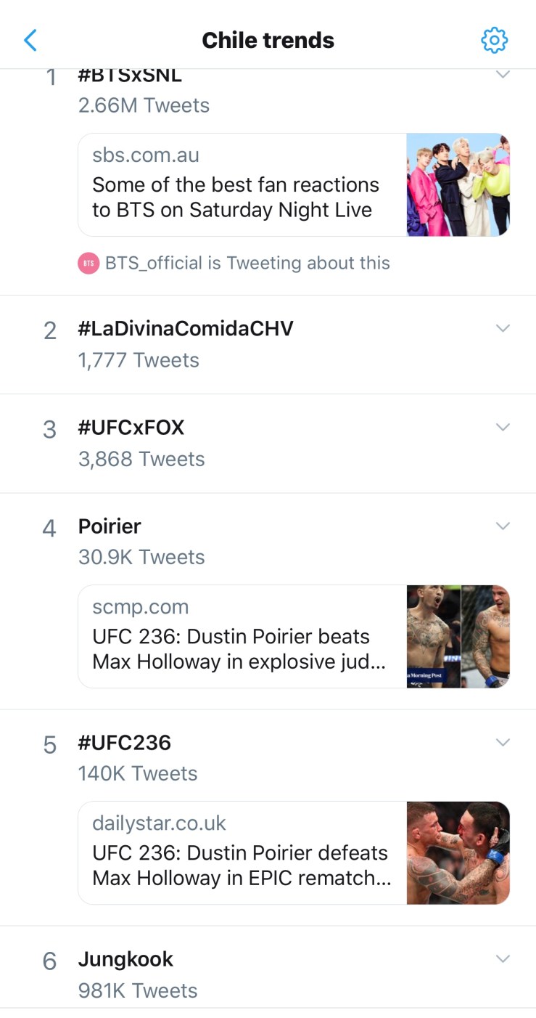The height and width of the screenshot is (1018, 536).
Task: Open chevron menu beside #UFC236 trend
Action: pos(503,742)
